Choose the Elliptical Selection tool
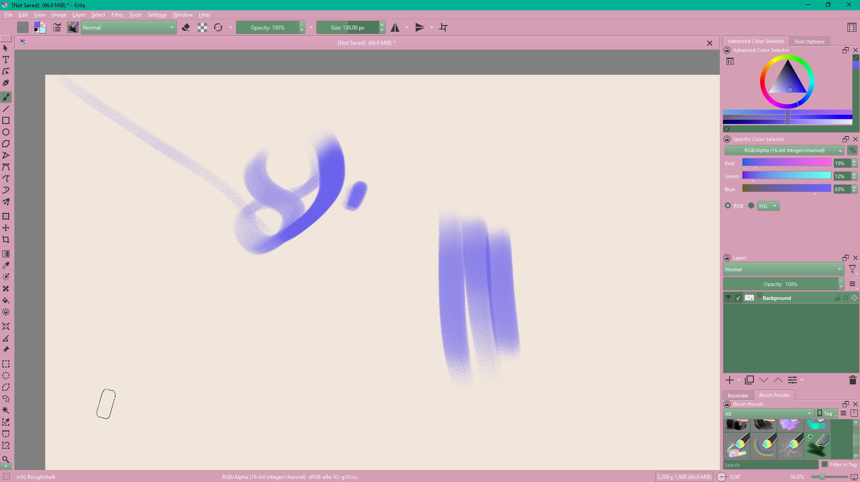Viewport: 860px width, 482px height. point(6,375)
